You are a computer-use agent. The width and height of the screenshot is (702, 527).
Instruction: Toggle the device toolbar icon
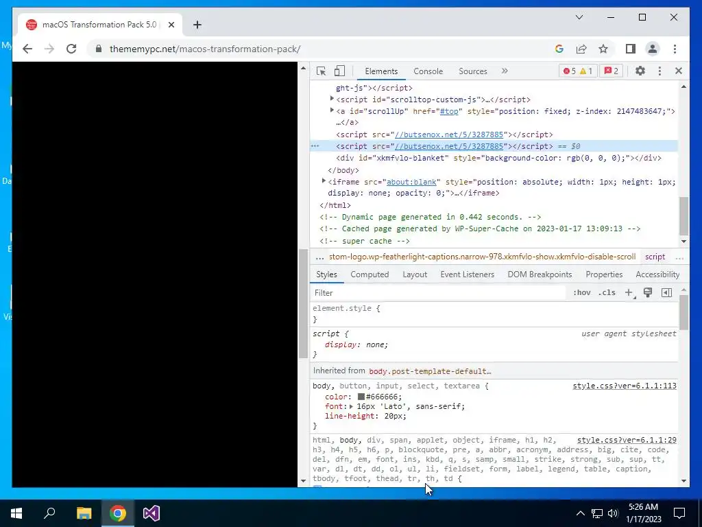340,71
